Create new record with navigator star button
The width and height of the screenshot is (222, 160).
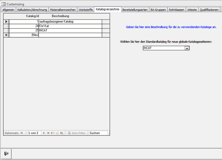point(53,133)
